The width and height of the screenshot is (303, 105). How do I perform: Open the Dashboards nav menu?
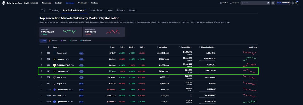coord(46,3)
